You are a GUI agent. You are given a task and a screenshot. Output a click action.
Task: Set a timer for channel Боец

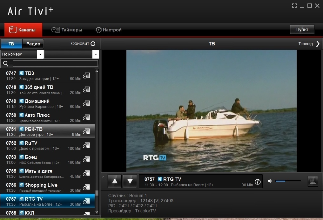click(x=86, y=159)
